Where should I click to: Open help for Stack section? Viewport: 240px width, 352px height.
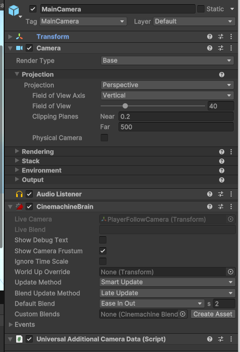[x=222, y=161]
